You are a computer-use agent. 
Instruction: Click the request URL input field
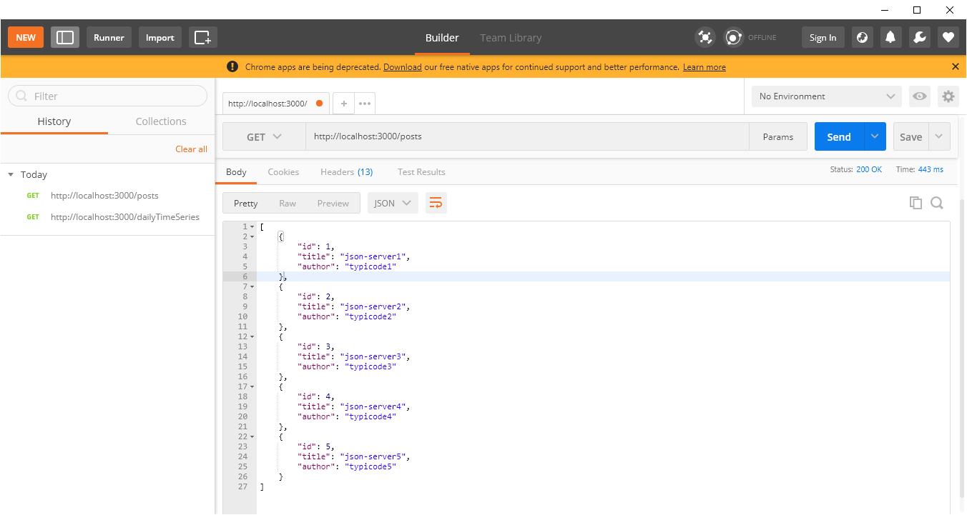527,136
